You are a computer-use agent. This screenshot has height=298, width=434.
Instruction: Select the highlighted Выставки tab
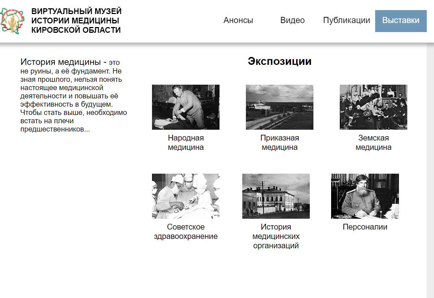point(401,21)
